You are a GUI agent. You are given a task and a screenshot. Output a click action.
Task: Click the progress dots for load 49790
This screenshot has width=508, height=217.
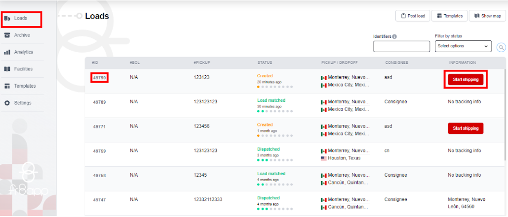click(x=275, y=87)
